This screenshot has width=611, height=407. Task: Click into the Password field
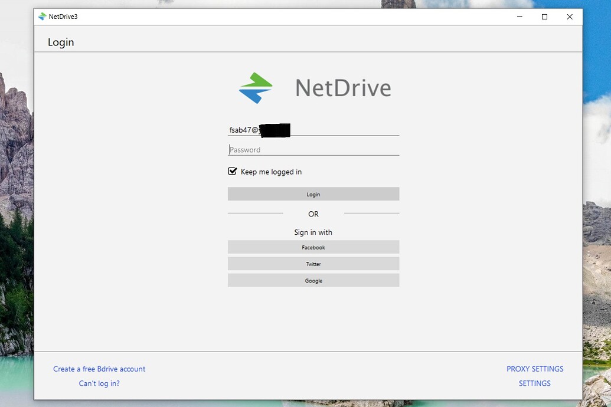(x=313, y=150)
